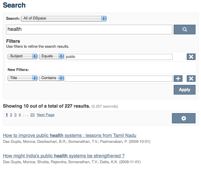Expand the Subject filter type dropdown

(x=22, y=56)
